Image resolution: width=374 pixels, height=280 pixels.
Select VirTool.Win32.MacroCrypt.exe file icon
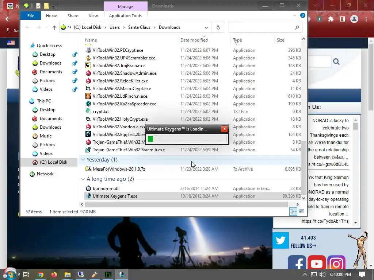pyautogui.click(x=88, y=89)
